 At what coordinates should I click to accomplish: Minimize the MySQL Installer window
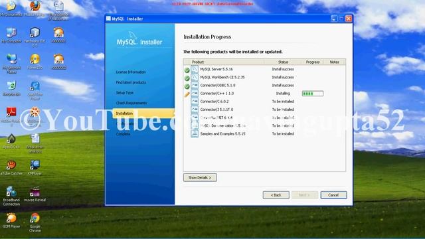(334, 19)
